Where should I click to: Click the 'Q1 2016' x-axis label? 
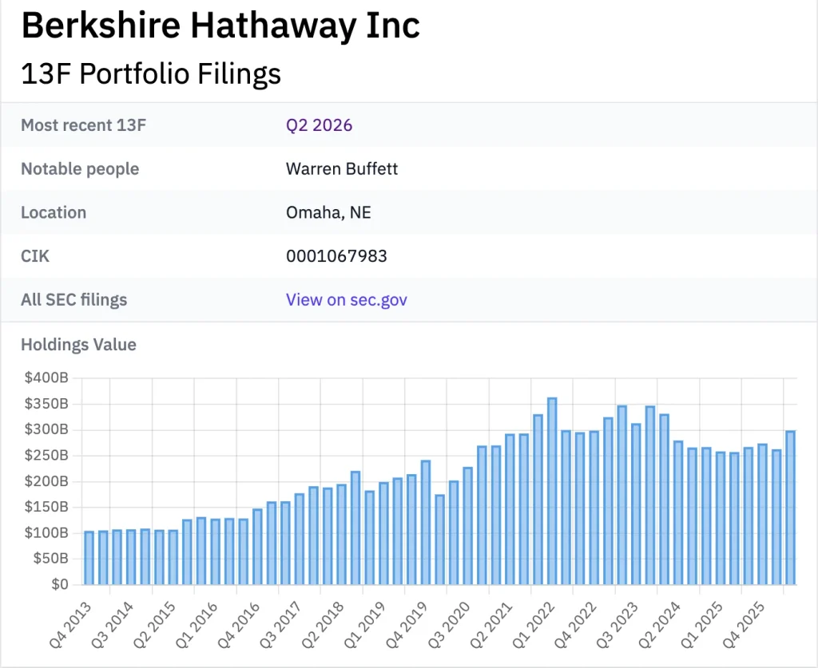(x=197, y=625)
